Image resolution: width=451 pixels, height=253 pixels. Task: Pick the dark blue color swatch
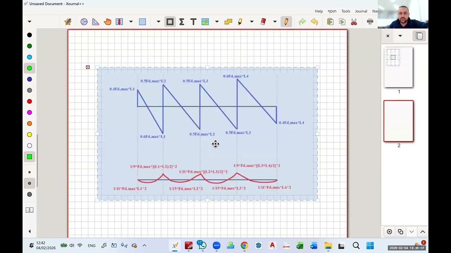coord(30,79)
